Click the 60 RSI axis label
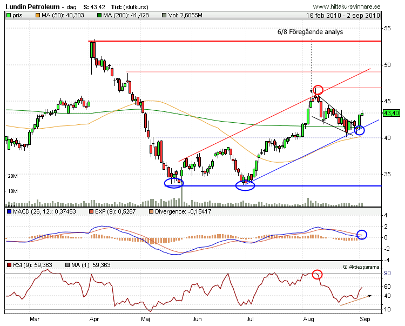 (387, 287)
